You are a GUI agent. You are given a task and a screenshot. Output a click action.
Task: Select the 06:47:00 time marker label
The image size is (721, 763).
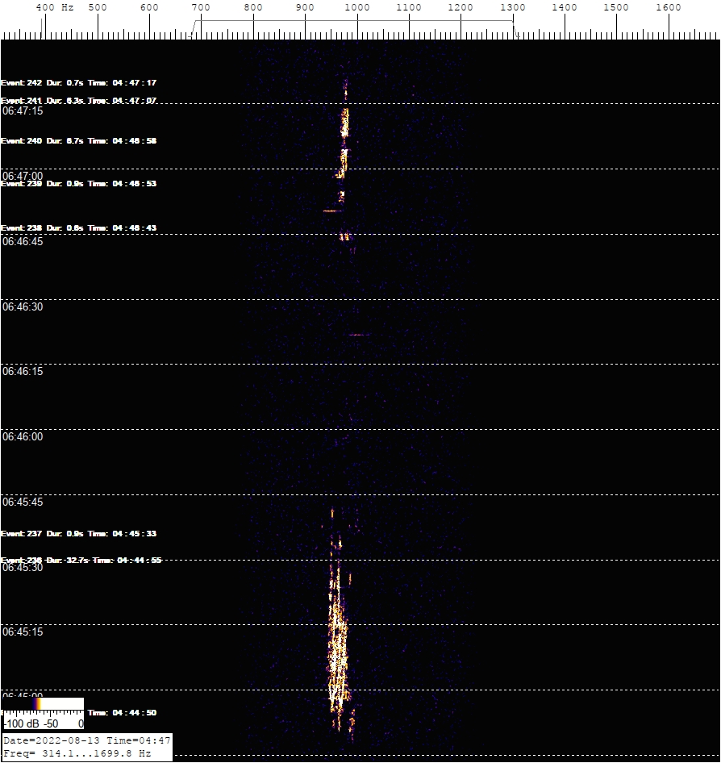click(23, 175)
